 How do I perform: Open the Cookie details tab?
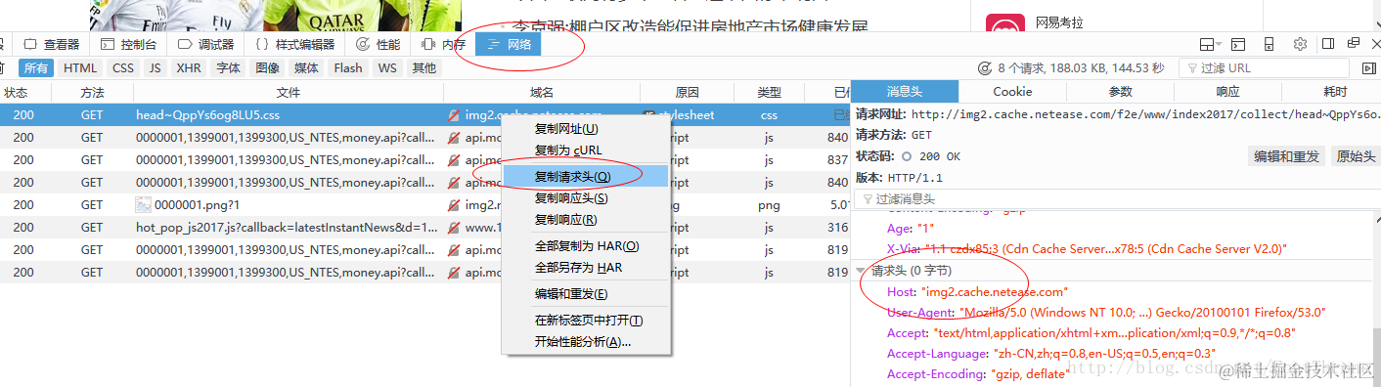(x=1012, y=91)
